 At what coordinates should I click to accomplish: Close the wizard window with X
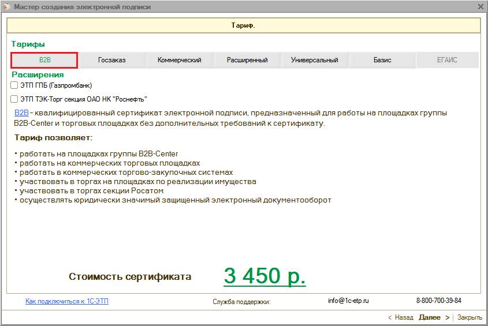click(x=480, y=6)
